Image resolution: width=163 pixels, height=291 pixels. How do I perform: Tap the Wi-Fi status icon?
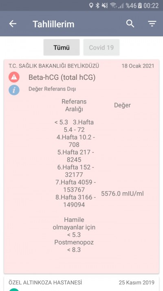pos(113,5)
